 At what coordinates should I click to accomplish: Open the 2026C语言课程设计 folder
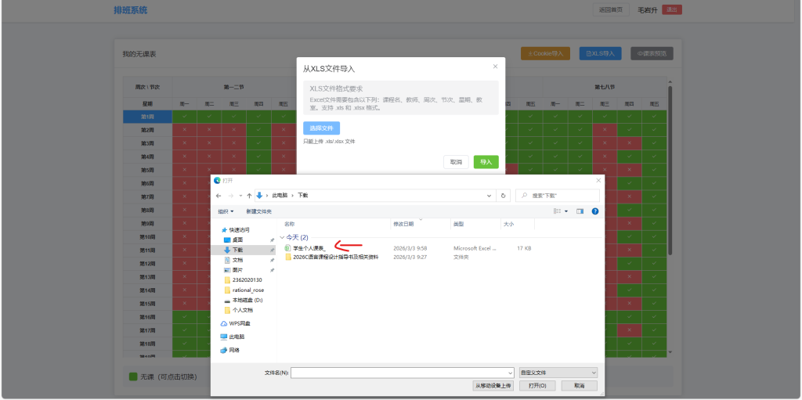pos(335,257)
